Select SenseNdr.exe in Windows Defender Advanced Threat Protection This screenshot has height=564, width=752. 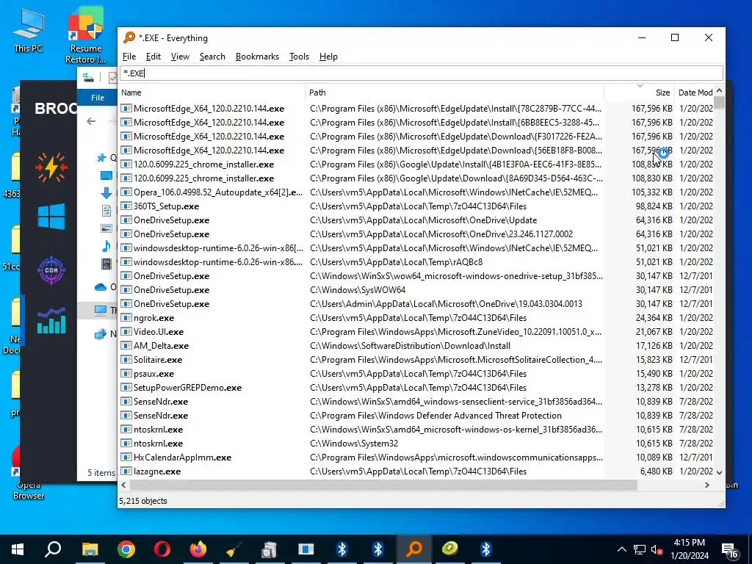click(161, 416)
